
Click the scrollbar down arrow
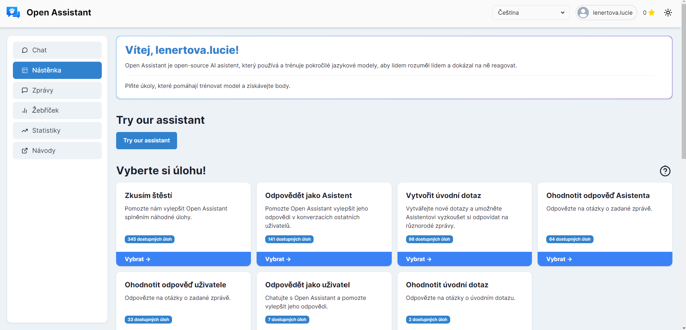(683, 327)
